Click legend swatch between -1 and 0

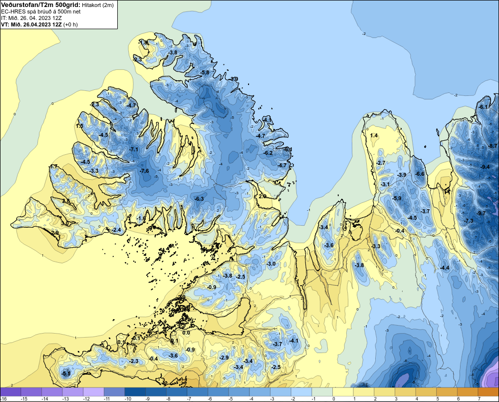click(322, 392)
